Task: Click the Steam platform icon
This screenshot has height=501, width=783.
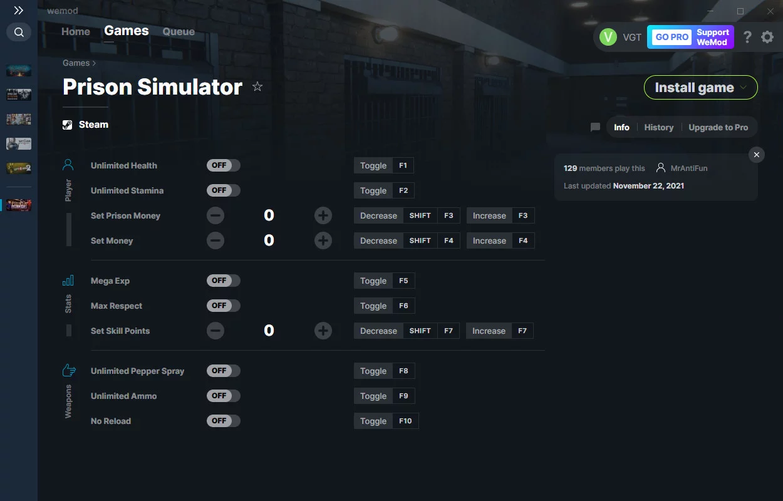Action: point(68,125)
